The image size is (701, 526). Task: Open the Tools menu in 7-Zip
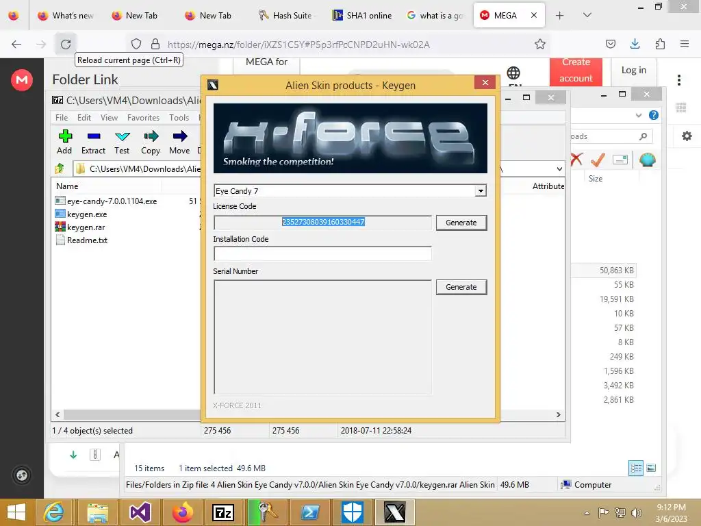pos(179,118)
